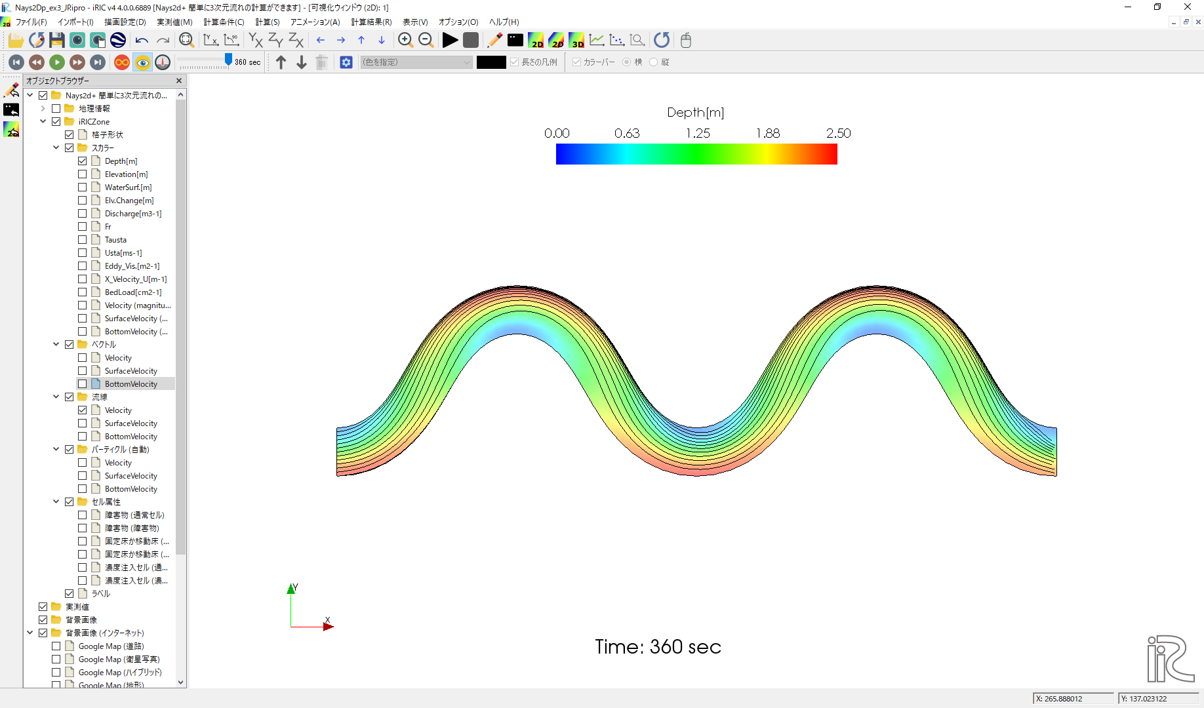
Task: Collapse the ベクトル folder
Action: click(56, 345)
